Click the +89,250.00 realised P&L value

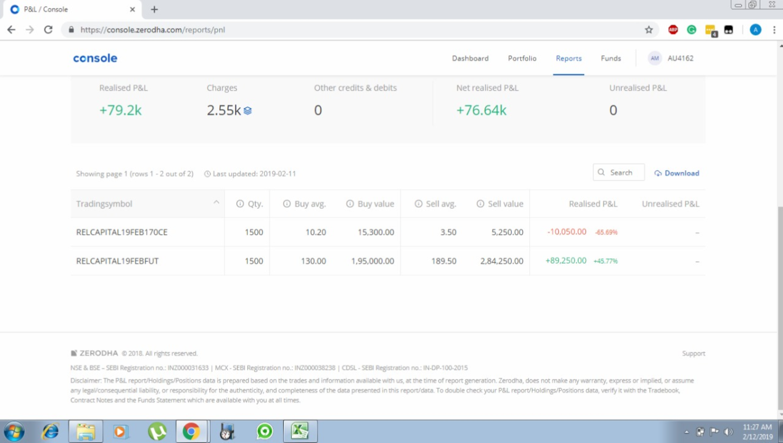tap(566, 261)
